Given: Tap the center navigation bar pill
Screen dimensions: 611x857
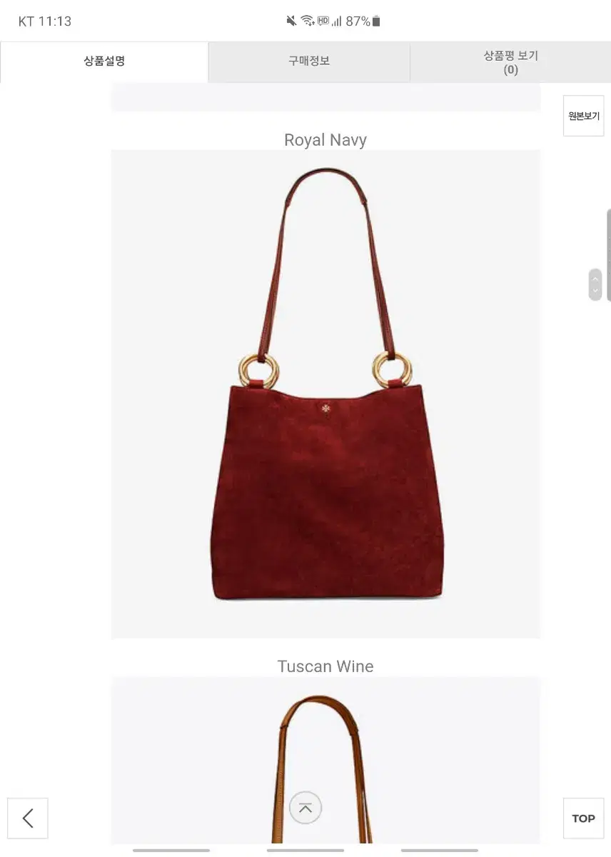Looking at the screenshot, I should tap(305, 850).
